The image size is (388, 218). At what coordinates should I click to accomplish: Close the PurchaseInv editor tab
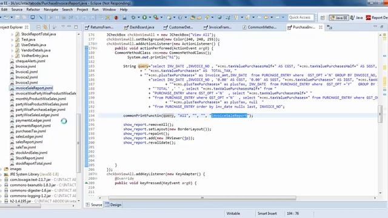coord(321,27)
